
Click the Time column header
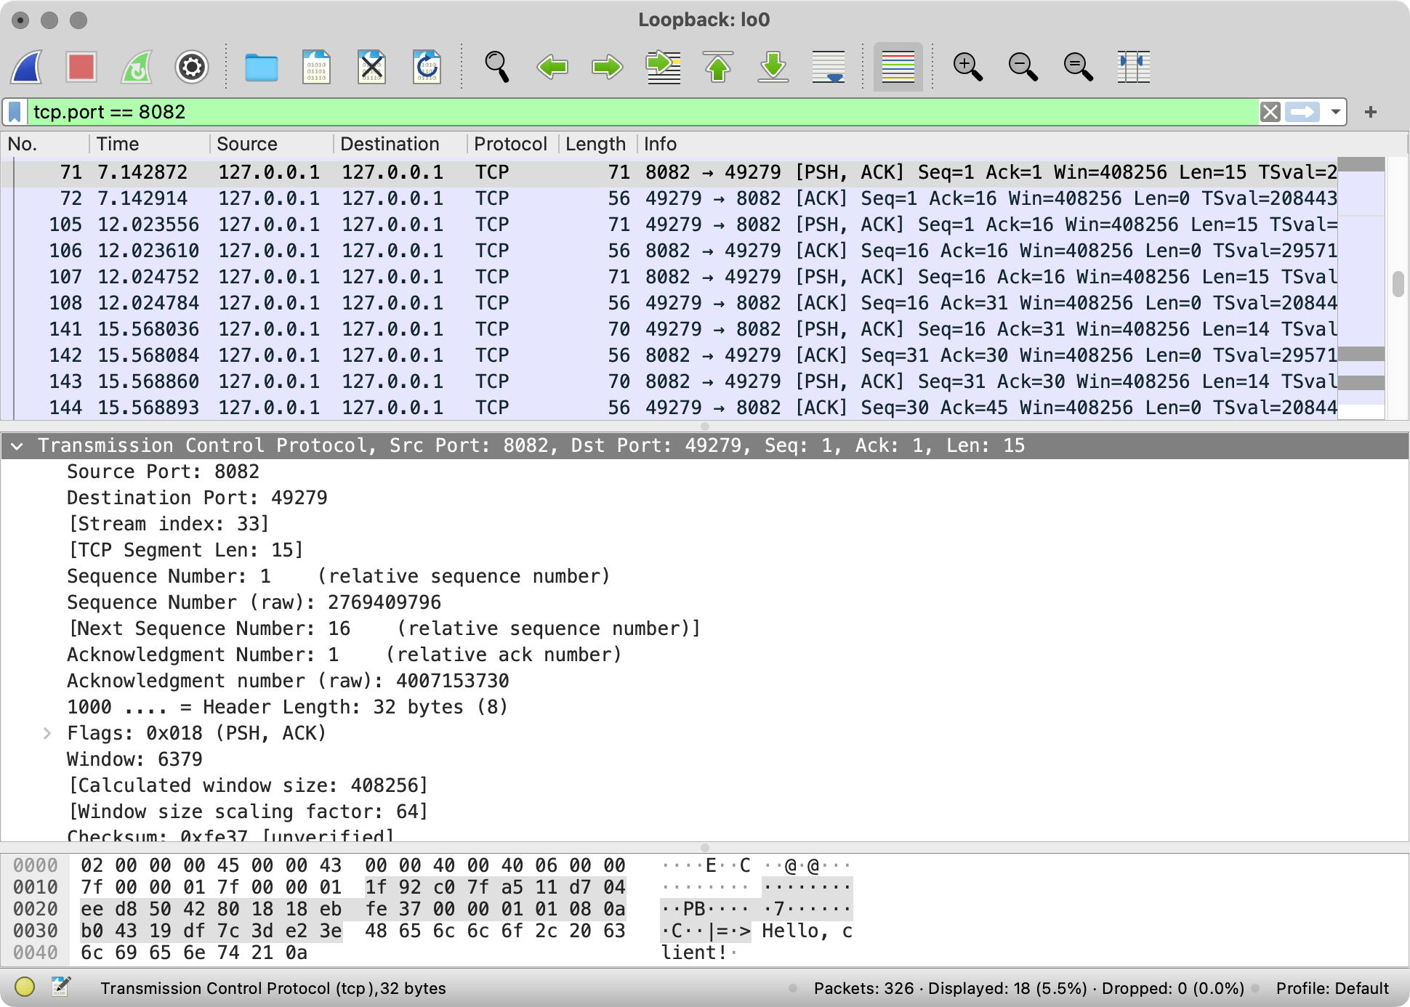pos(118,144)
